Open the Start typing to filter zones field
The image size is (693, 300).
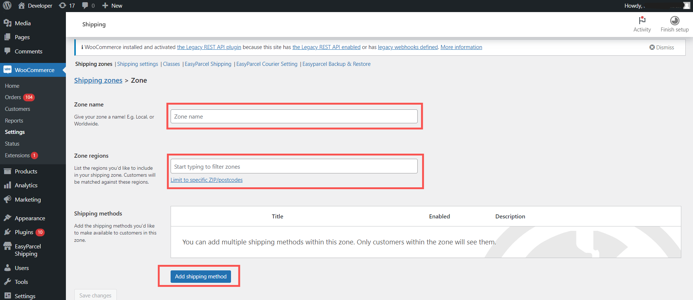pos(294,166)
